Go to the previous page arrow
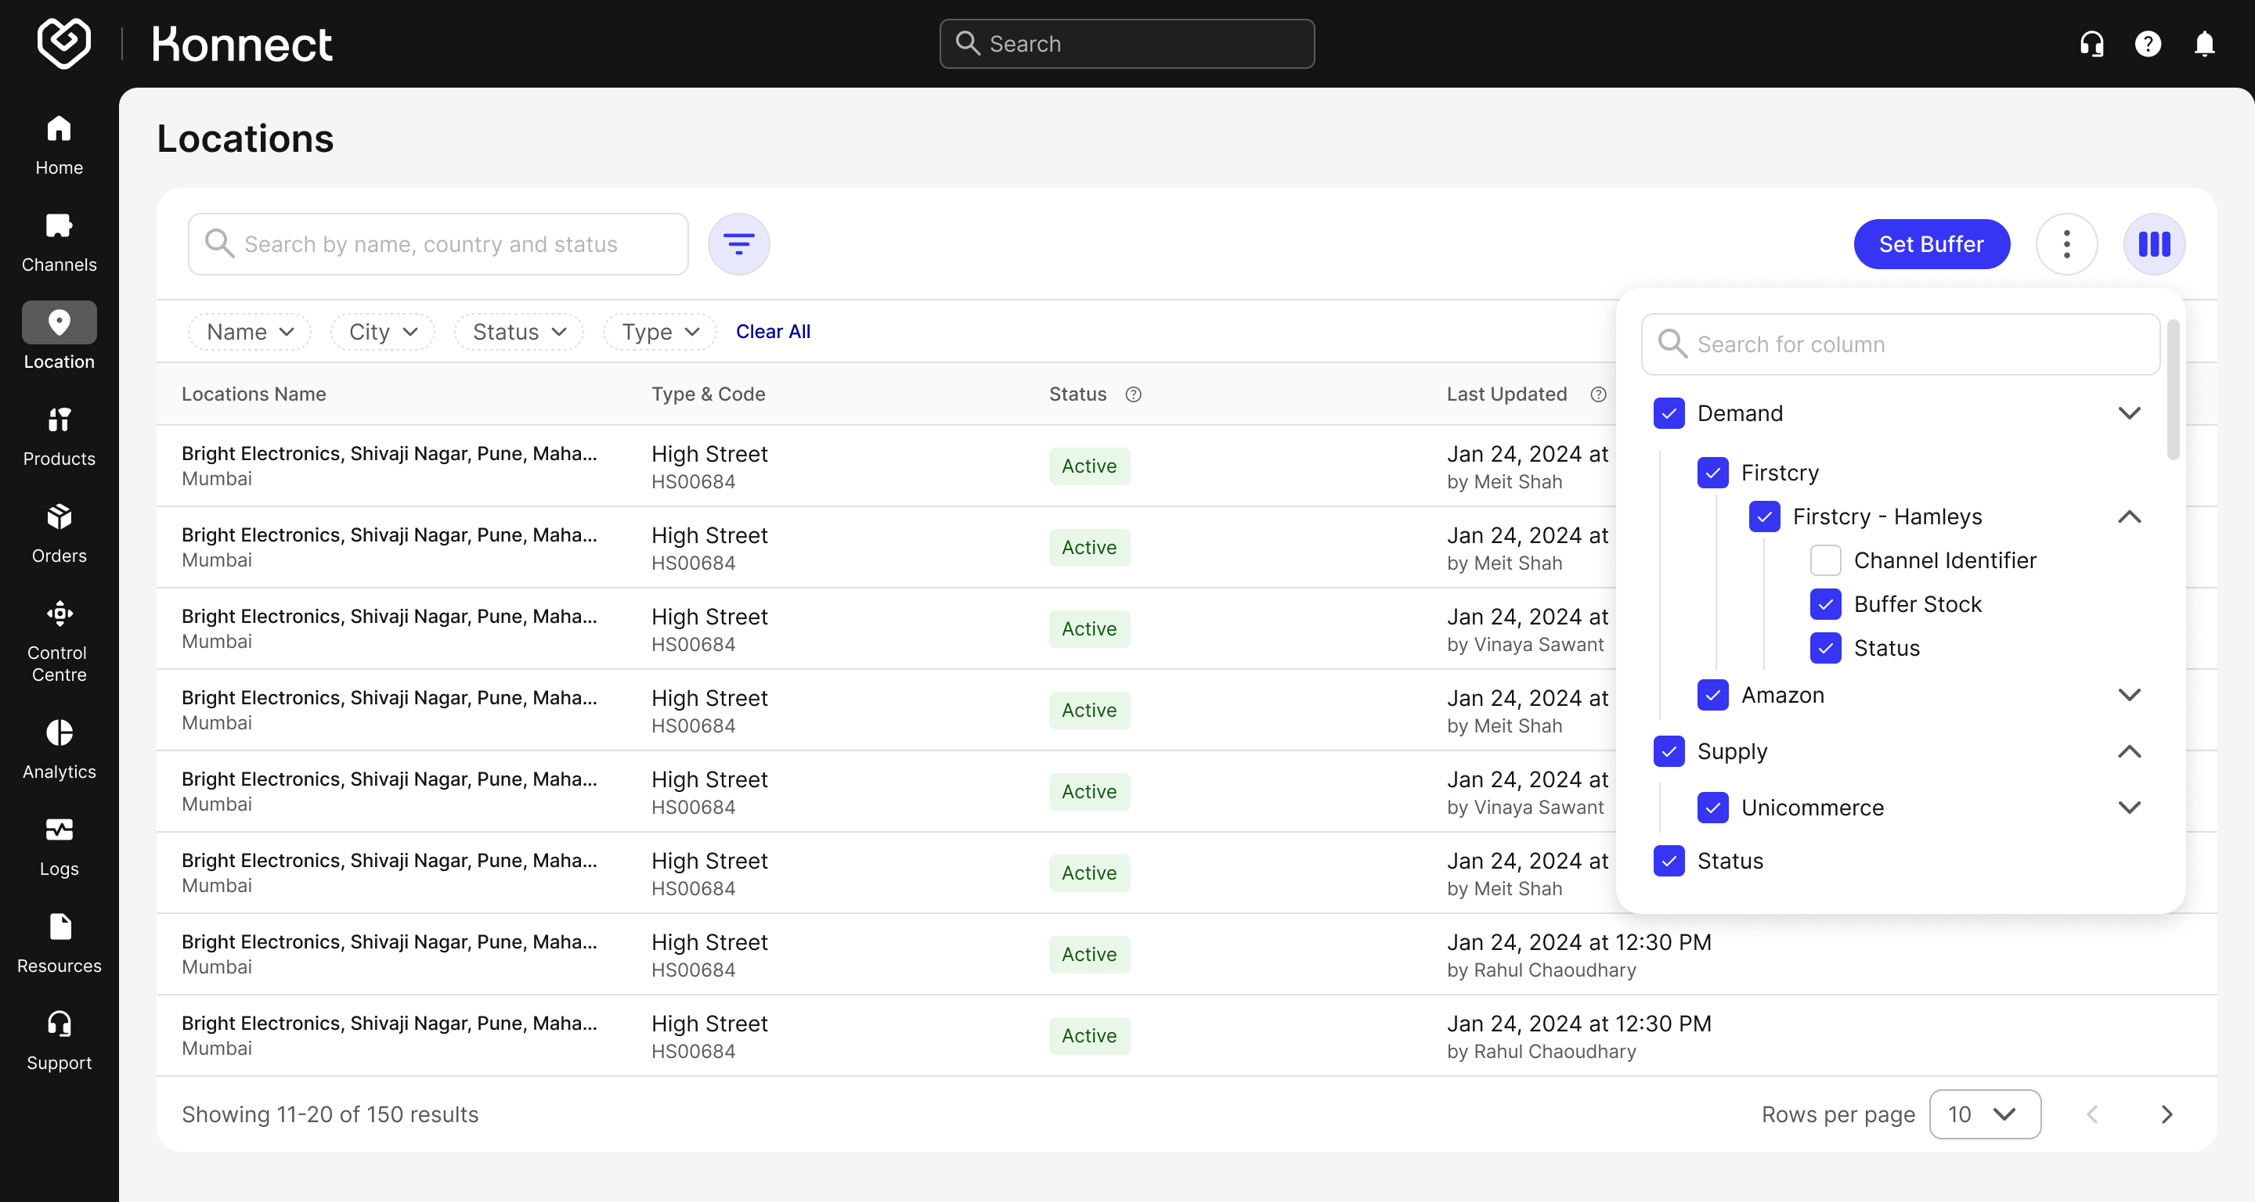 pyautogui.click(x=2092, y=1114)
